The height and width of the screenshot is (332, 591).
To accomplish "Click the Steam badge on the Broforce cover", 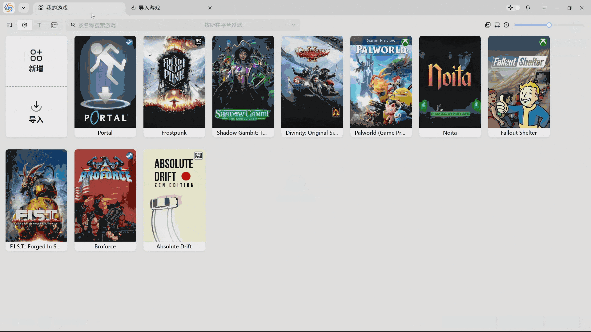I will (x=130, y=156).
